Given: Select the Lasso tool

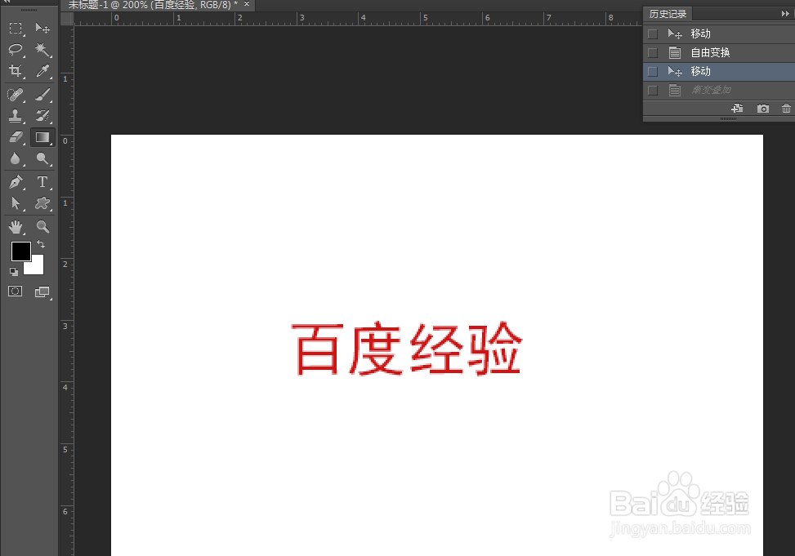Looking at the screenshot, I should point(16,50).
